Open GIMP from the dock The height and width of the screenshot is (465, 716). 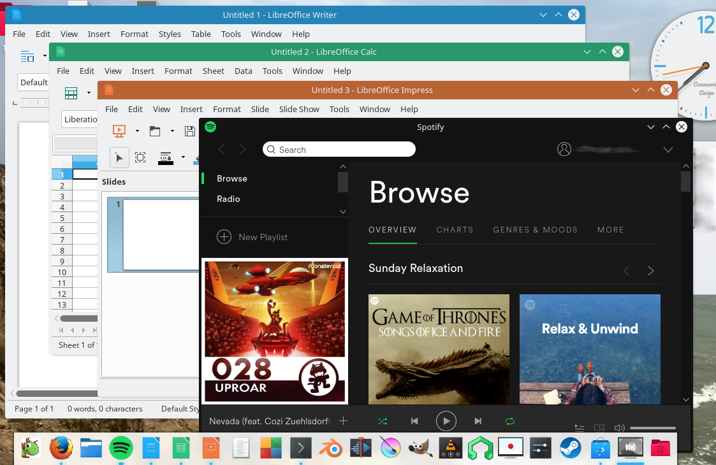coord(420,448)
